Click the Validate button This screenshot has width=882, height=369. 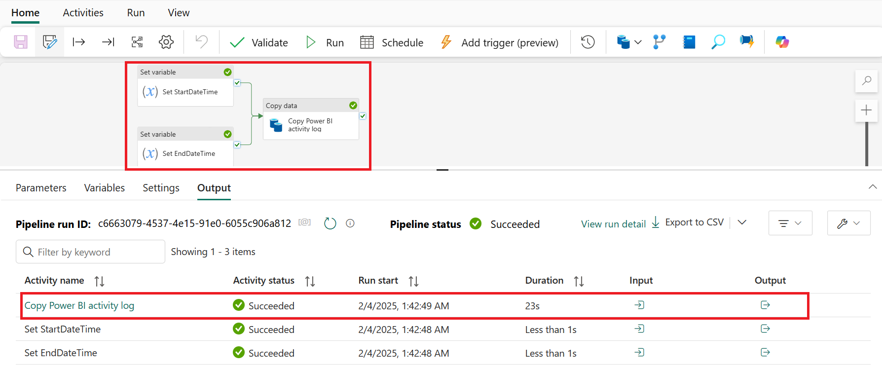259,42
